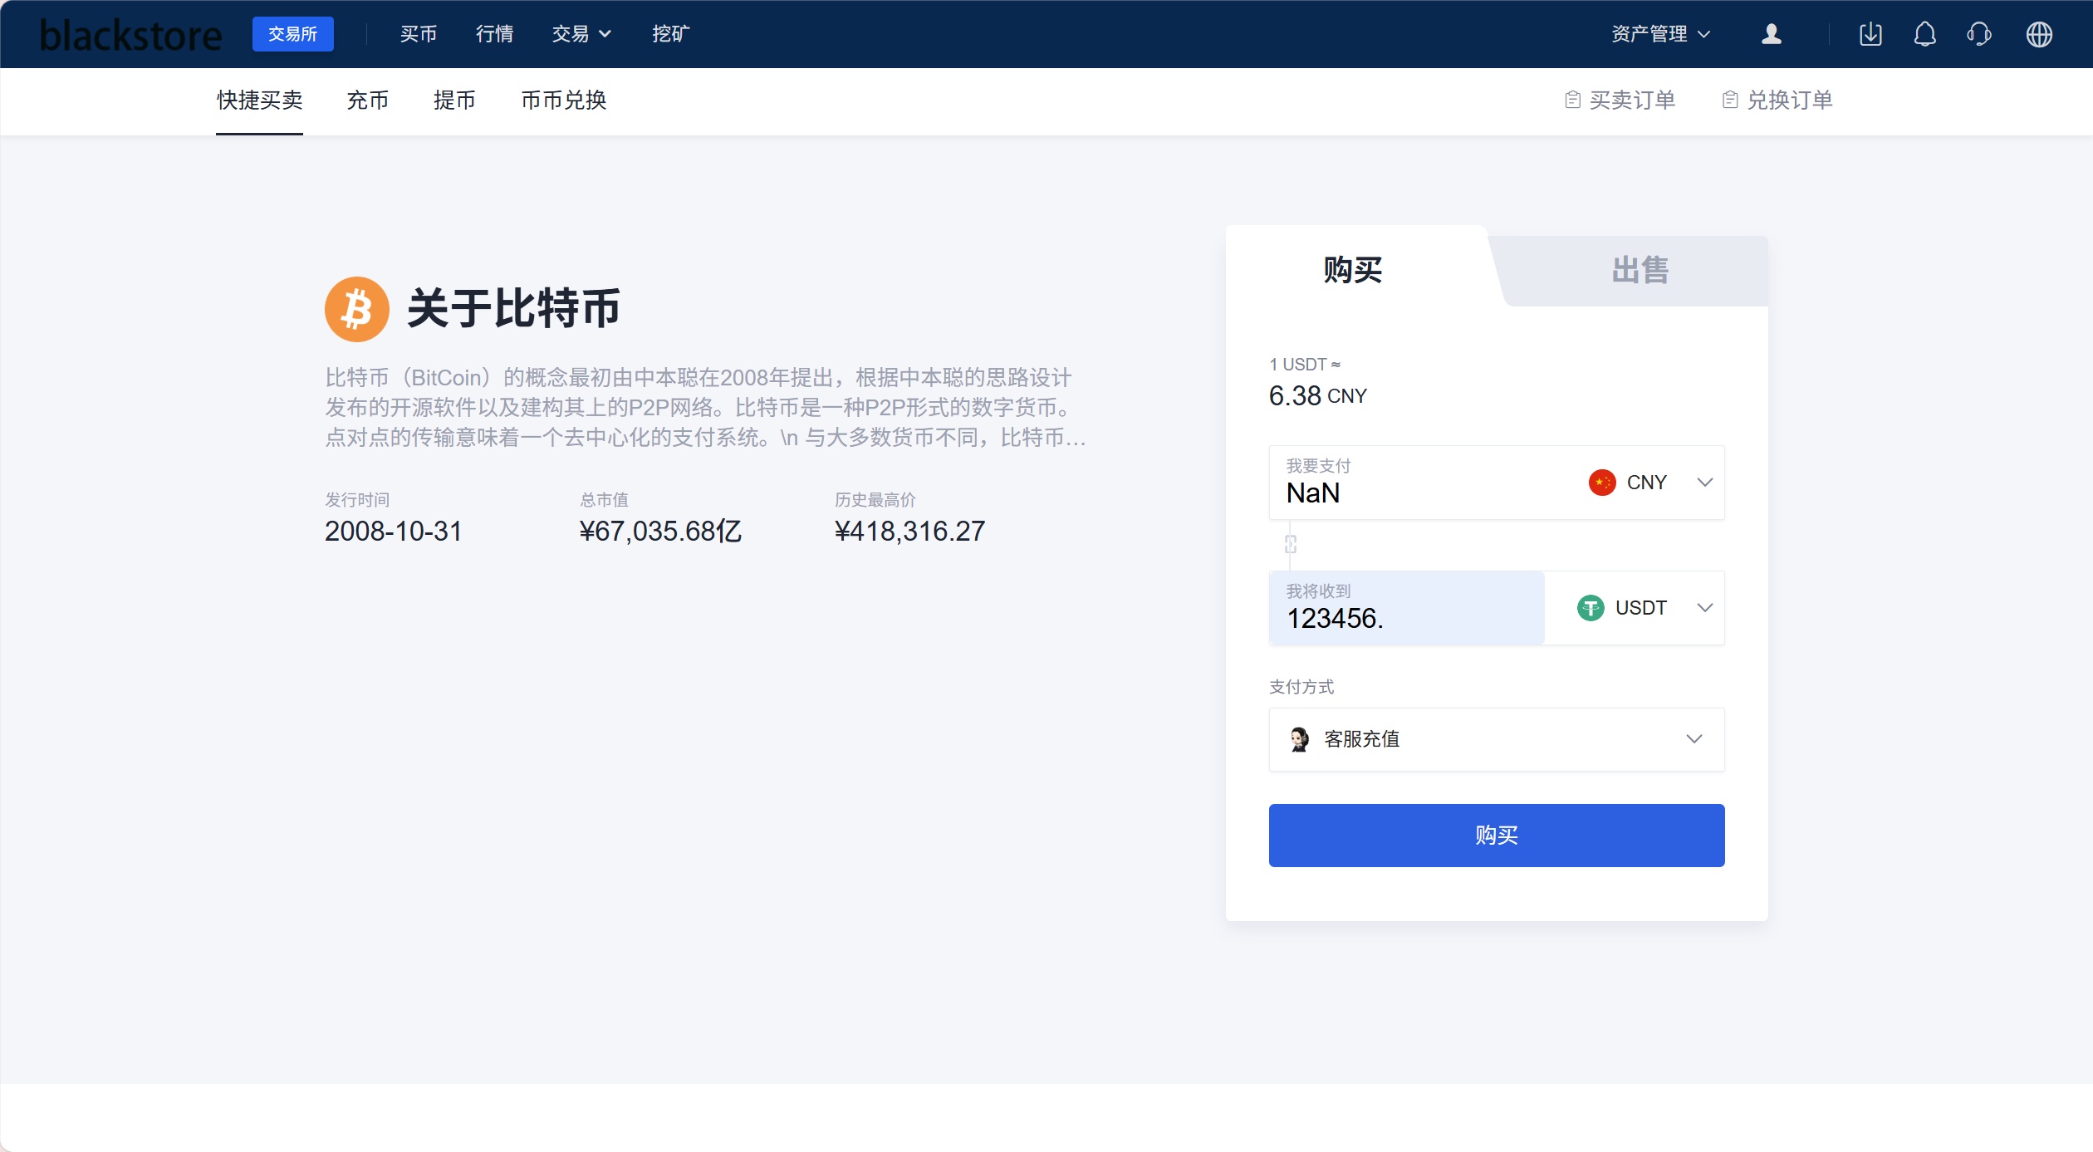Open notifications bell icon

click(x=1924, y=34)
